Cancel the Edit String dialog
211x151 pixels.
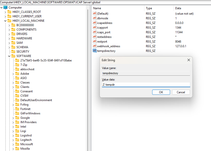pos(181,92)
